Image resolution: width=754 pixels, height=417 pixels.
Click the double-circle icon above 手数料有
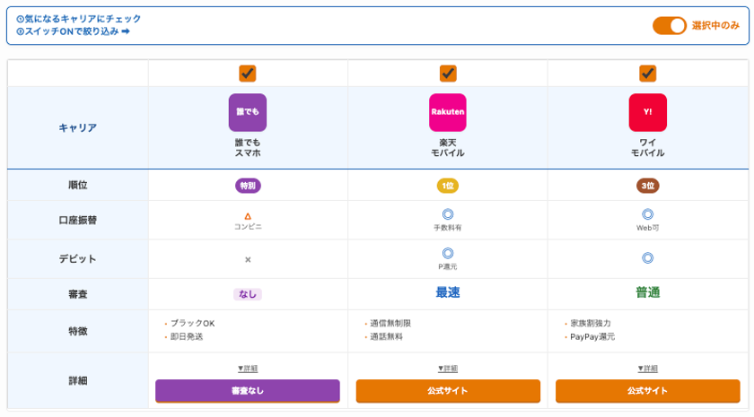[448, 214]
